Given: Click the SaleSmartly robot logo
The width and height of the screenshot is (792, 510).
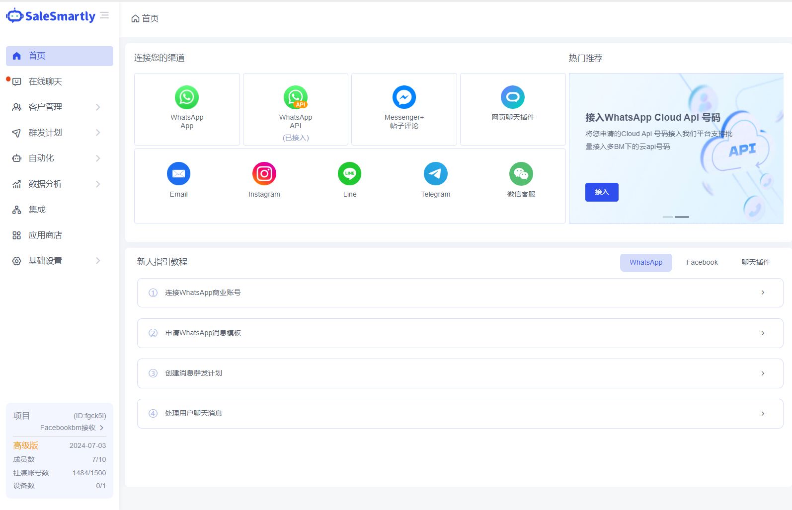Looking at the screenshot, I should [14, 16].
